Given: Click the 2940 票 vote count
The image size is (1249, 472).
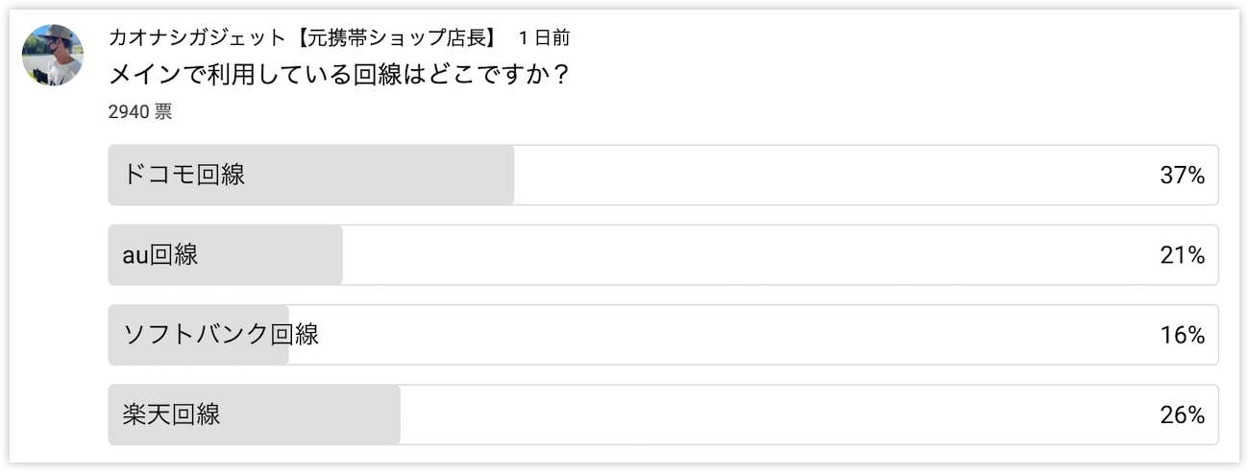Looking at the screenshot, I should click(140, 111).
